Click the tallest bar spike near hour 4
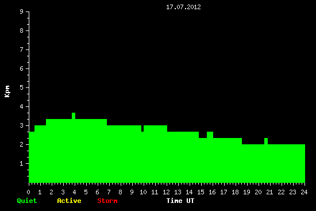The width and height of the screenshot is (316, 211). (74, 116)
